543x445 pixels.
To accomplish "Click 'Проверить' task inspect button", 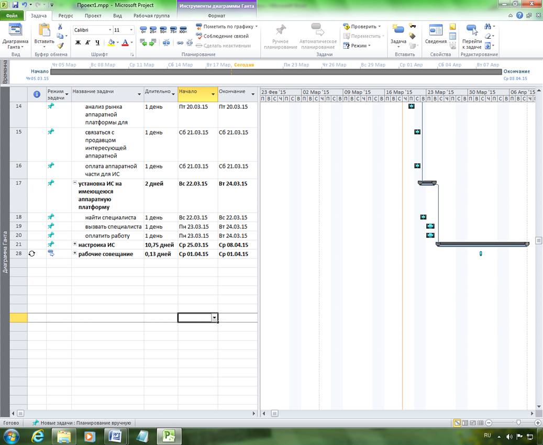I will (362, 27).
